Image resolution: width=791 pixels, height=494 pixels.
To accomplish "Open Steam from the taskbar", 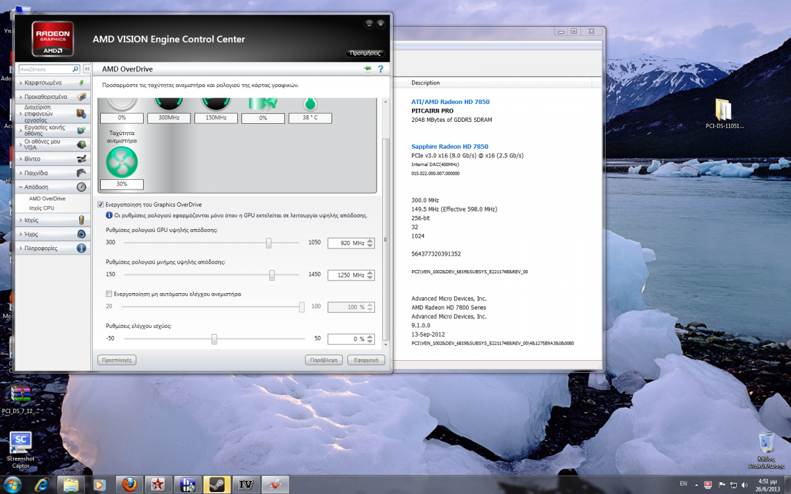I will tap(217, 484).
